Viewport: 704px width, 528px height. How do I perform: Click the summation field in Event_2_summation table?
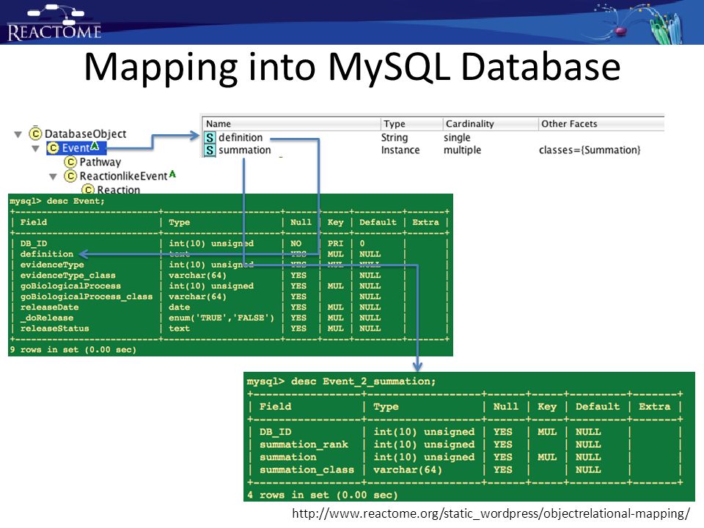pyautogui.click(x=287, y=457)
